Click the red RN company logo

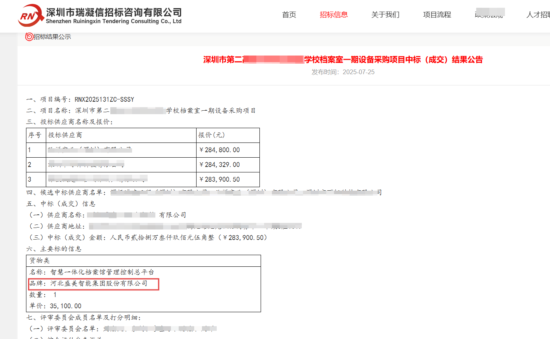coord(30,16)
